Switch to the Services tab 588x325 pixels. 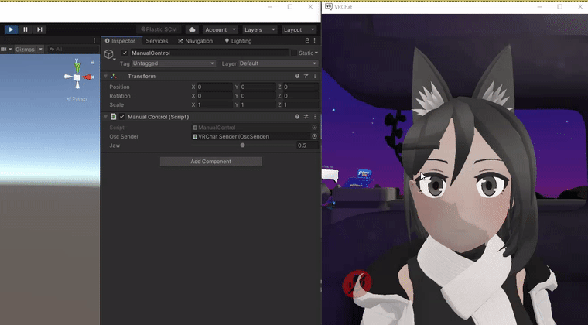point(157,41)
